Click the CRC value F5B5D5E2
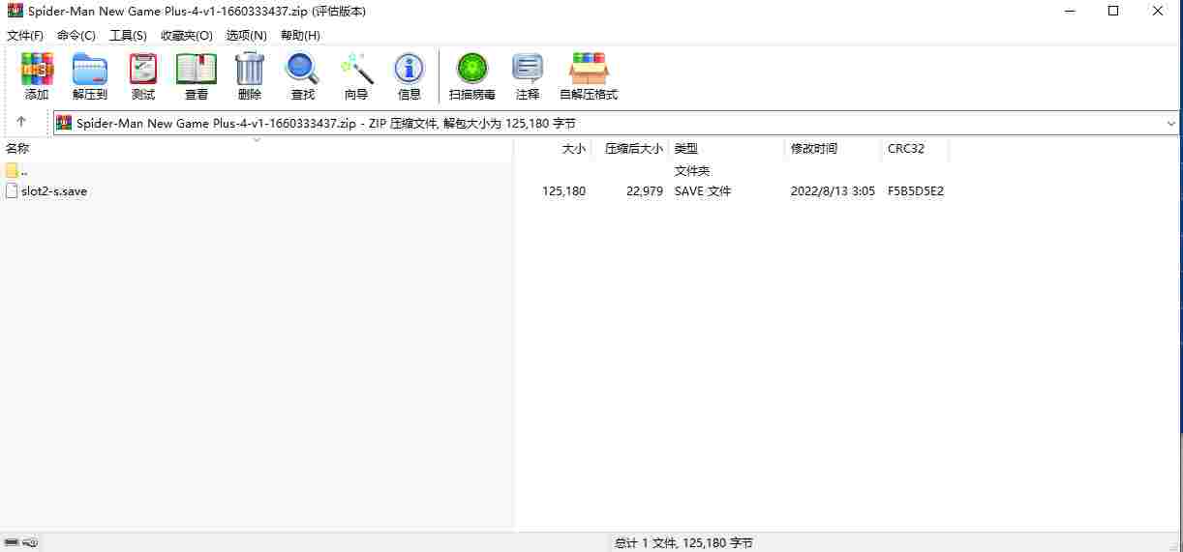This screenshot has height=552, width=1183. [x=916, y=191]
